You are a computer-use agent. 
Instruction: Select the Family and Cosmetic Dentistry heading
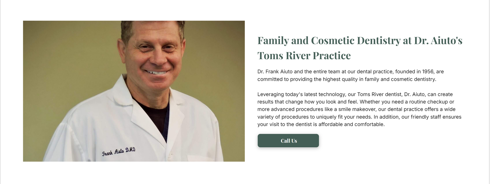(x=360, y=48)
